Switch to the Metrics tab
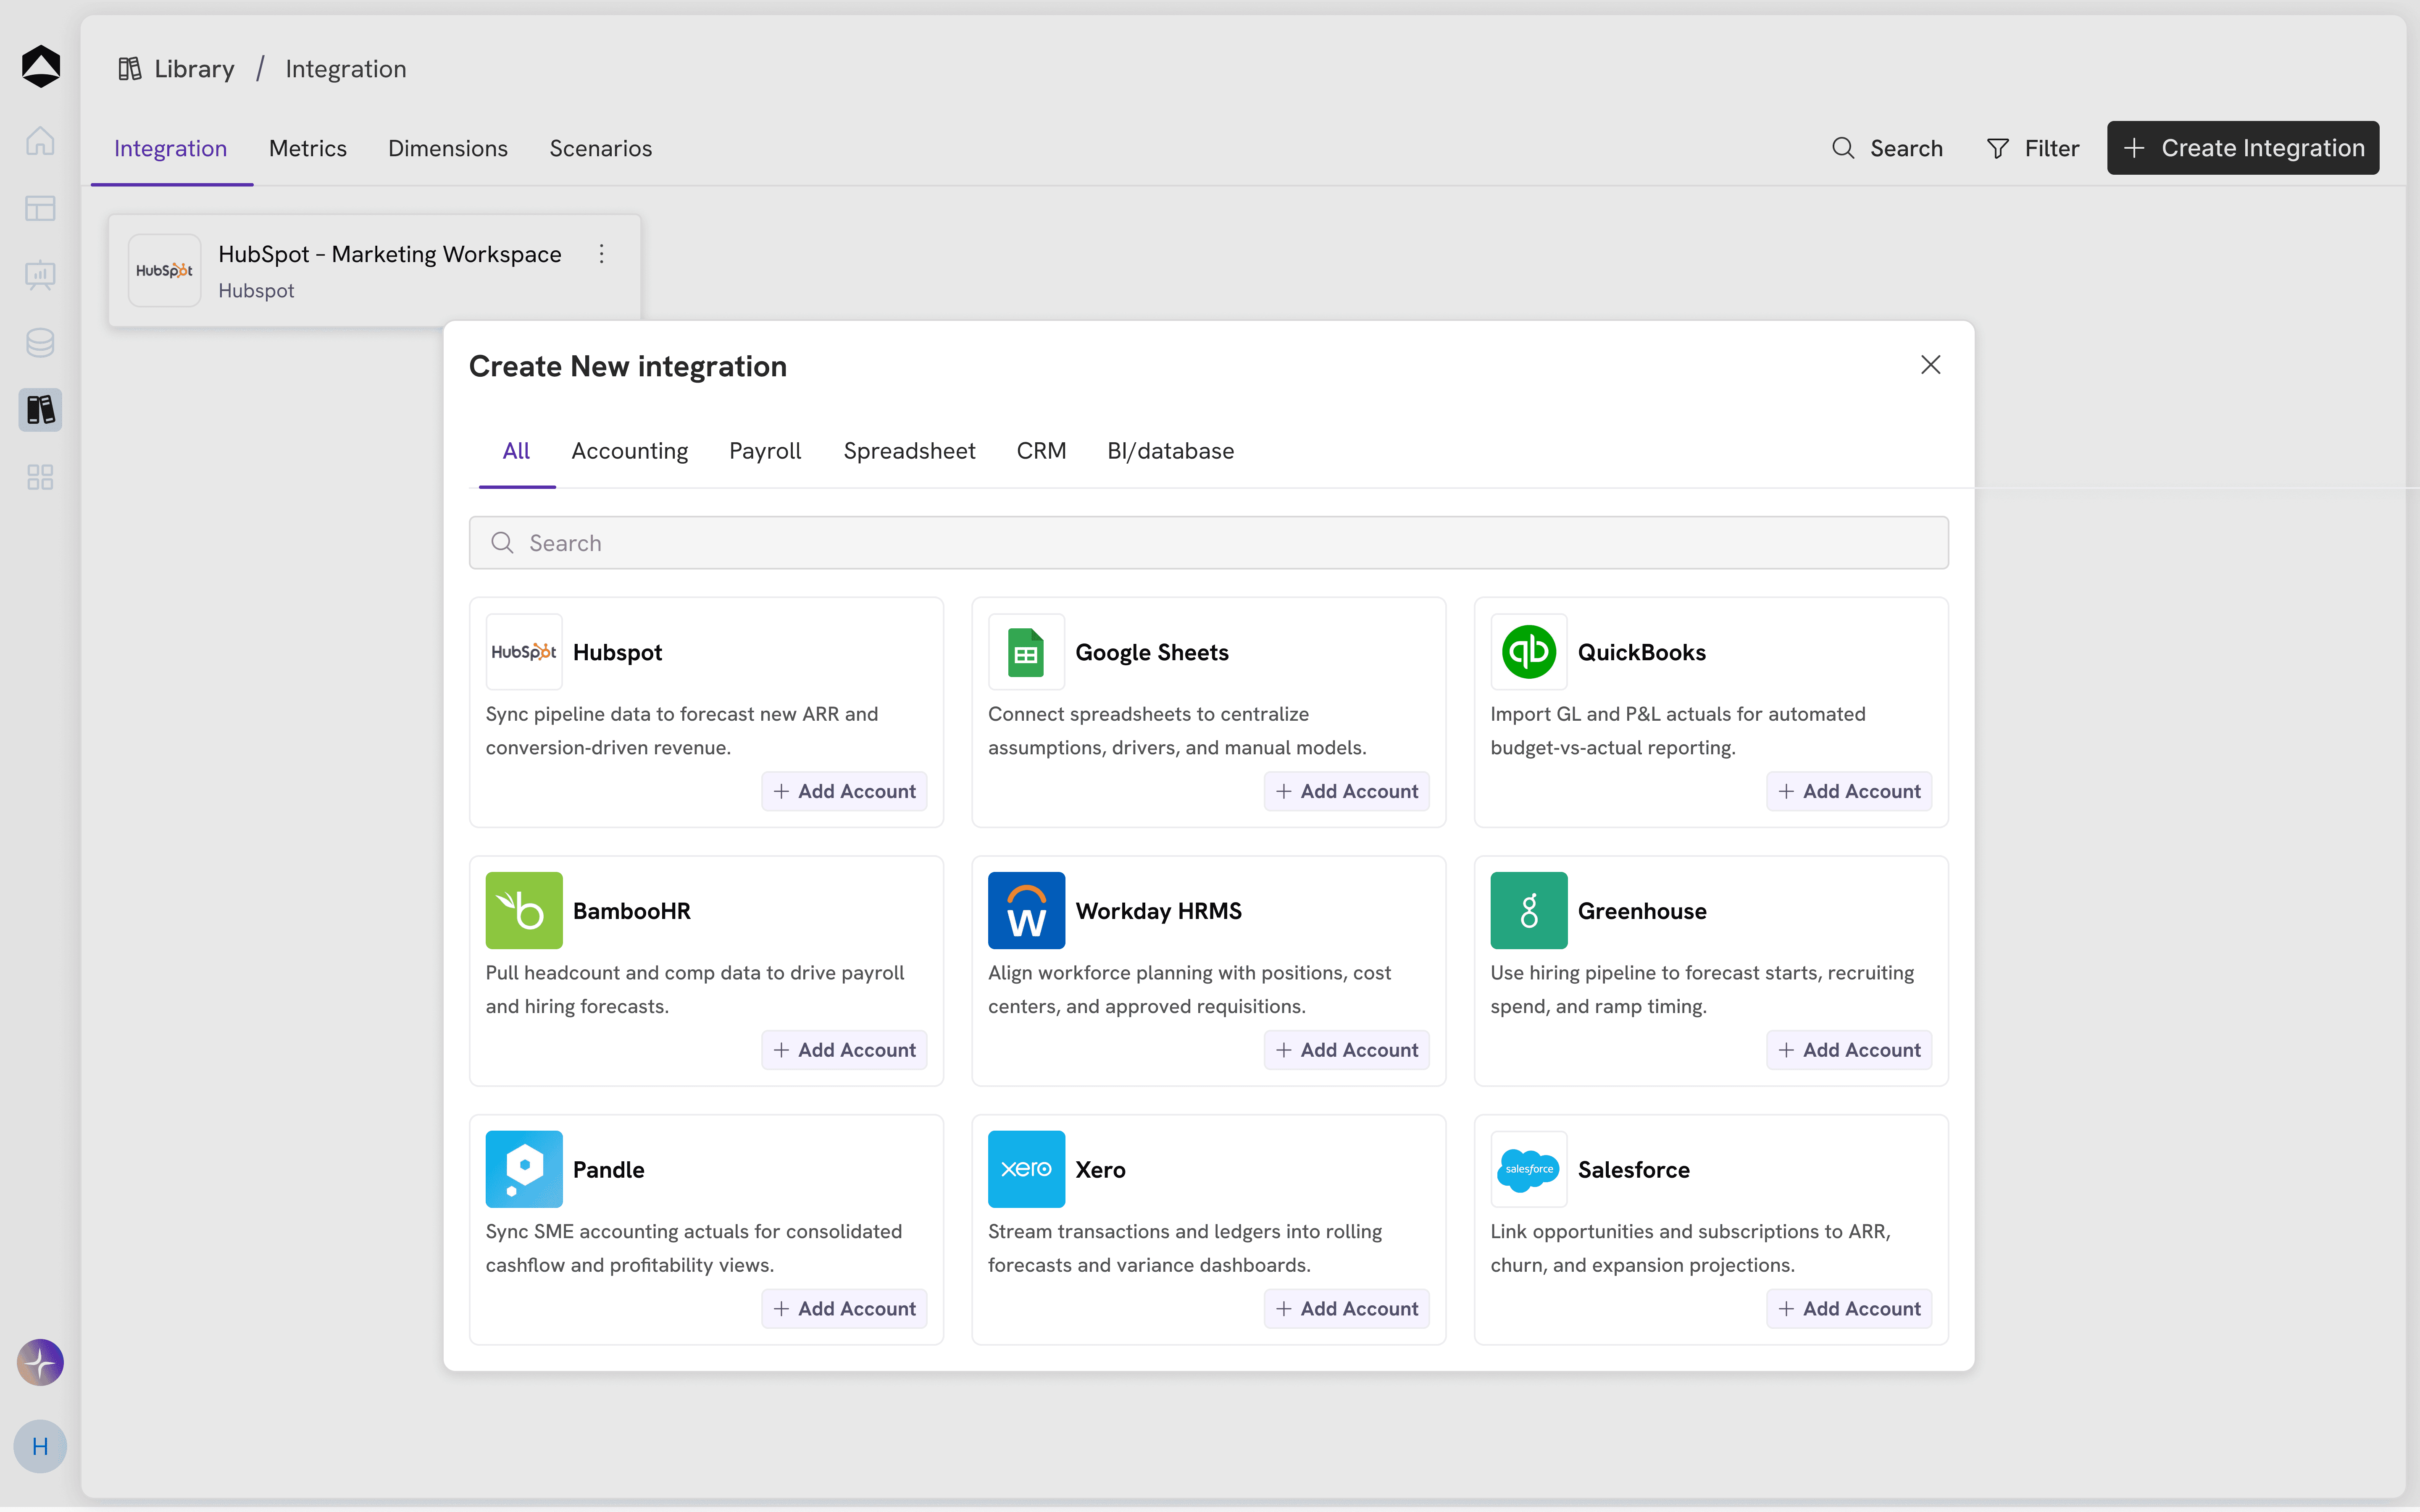This screenshot has height=1512, width=2420. [307, 148]
